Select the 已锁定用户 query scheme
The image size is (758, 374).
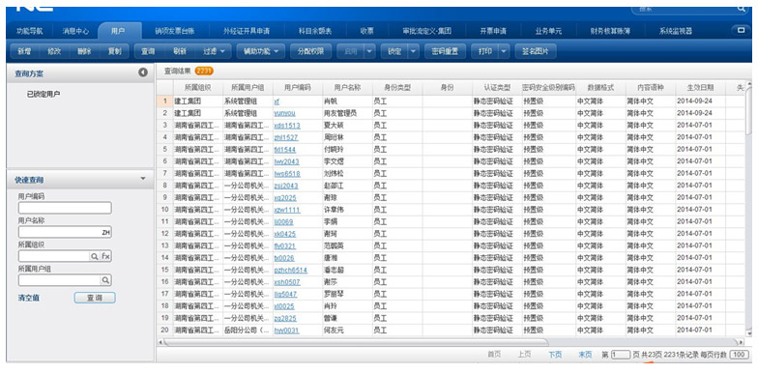(x=44, y=94)
